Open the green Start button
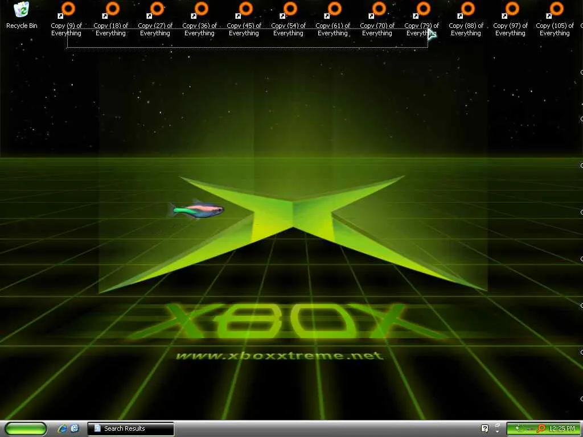 point(26,429)
